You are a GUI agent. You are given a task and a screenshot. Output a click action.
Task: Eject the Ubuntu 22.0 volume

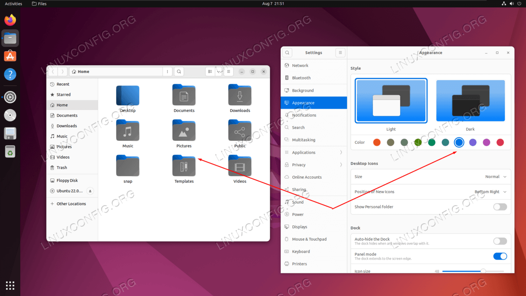tap(90, 191)
